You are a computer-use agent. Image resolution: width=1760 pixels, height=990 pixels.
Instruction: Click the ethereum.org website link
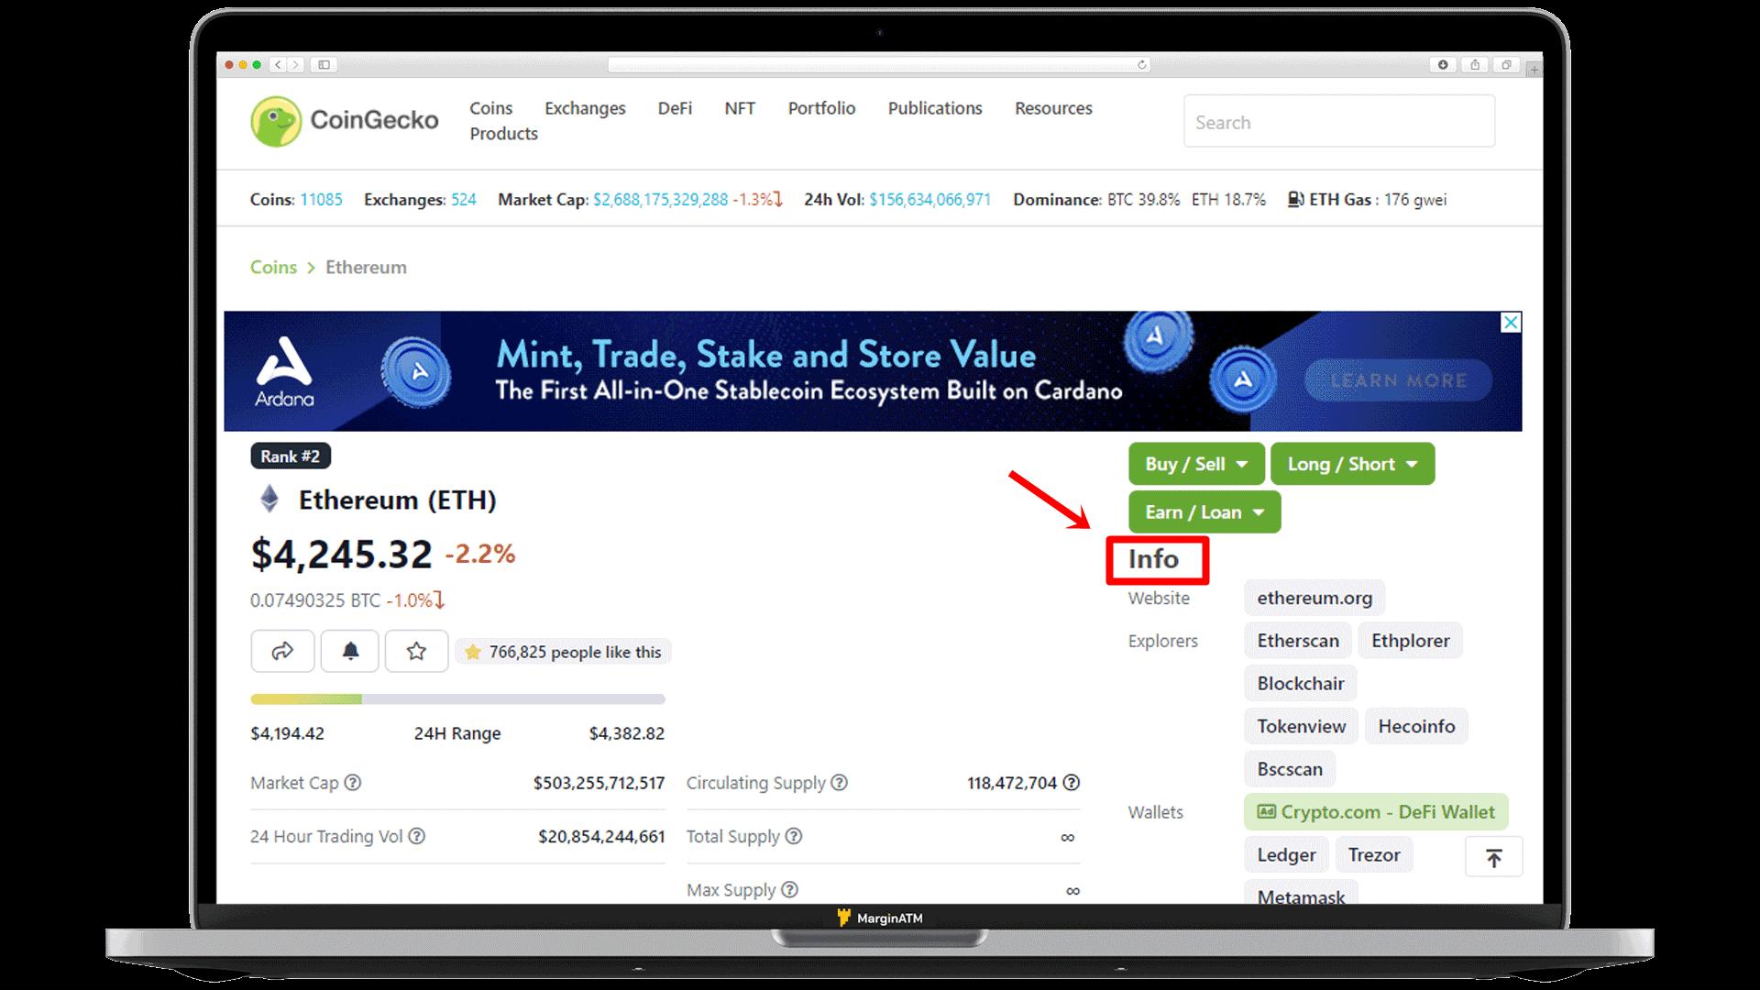[1317, 597]
